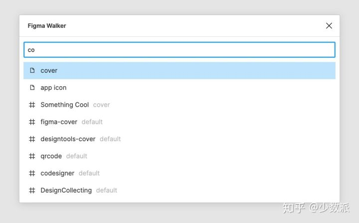The image size is (359, 223).
Task: Click the page icon beside cover
Action: [32, 70]
